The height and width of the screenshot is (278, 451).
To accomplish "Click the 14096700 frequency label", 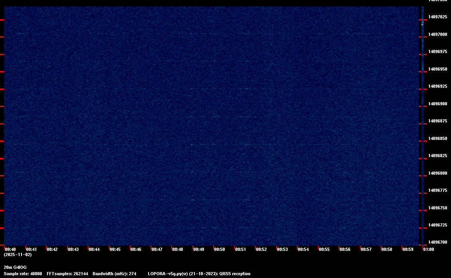I will pos(438,242).
